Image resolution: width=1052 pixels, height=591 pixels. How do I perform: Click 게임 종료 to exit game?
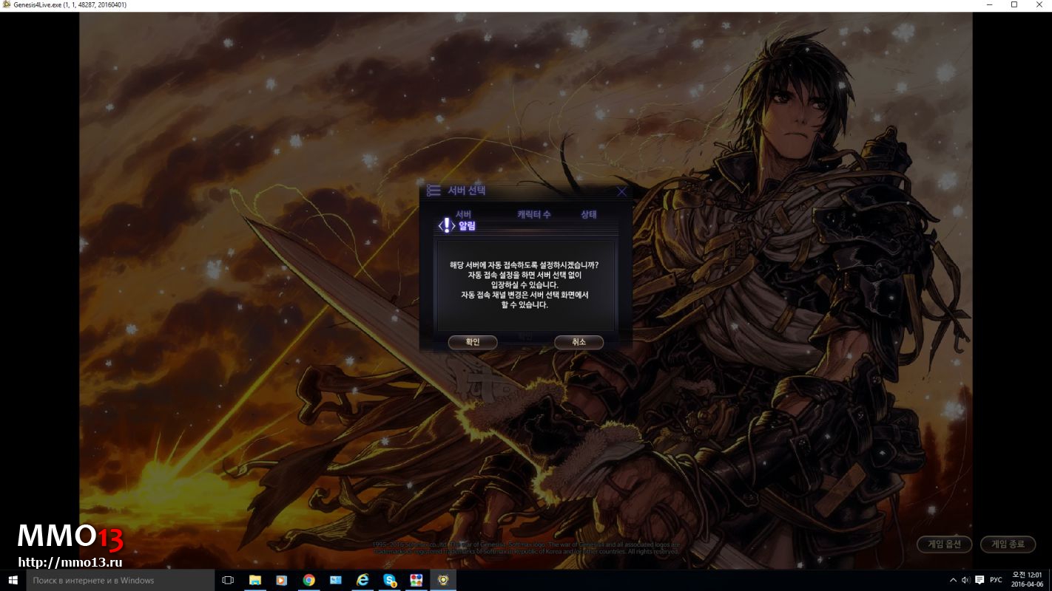tap(1008, 544)
